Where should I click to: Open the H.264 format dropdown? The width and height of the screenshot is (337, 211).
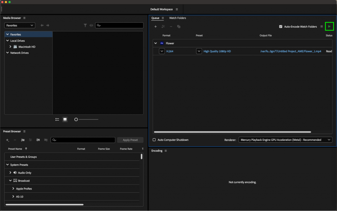click(162, 51)
